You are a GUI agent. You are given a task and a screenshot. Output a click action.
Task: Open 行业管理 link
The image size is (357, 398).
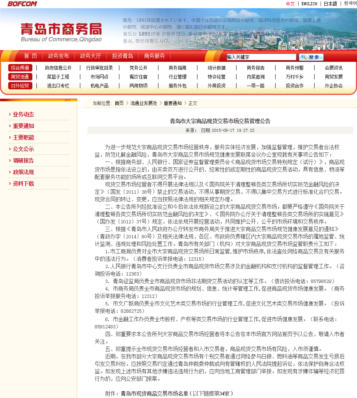pos(177,77)
